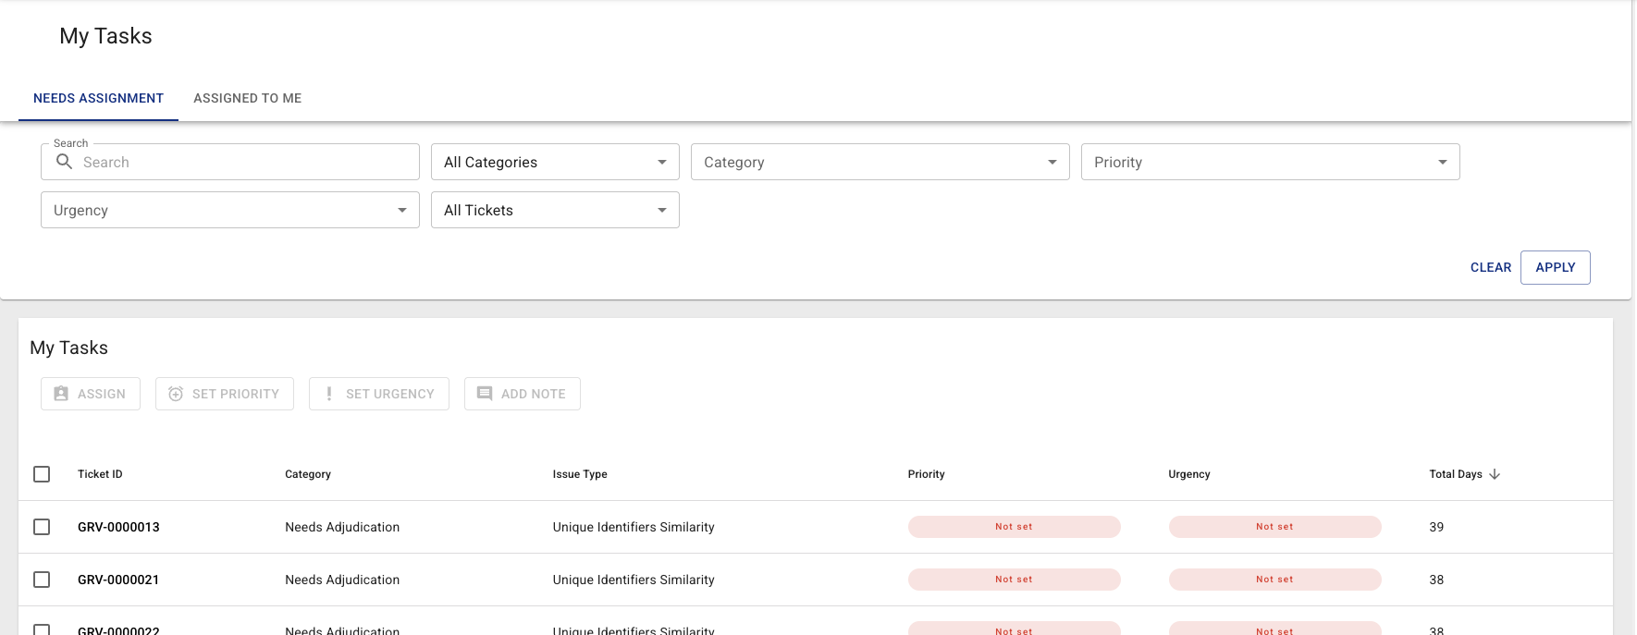Click the Assign badge icon
The height and width of the screenshot is (635, 1637).
point(61,394)
